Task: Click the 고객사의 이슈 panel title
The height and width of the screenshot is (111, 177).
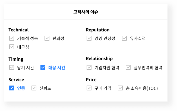Action: tap(86, 12)
